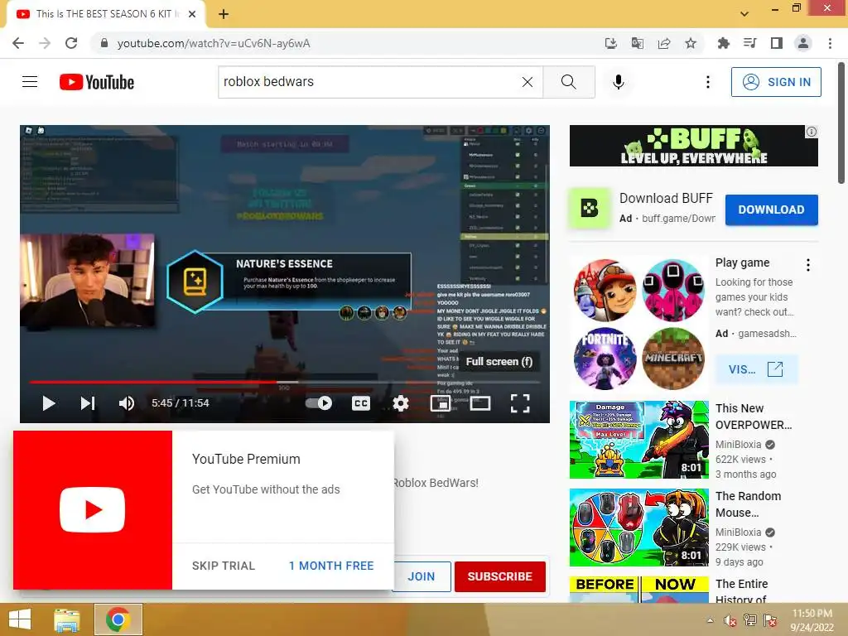Choose 1 MONTH FREE offer
848x636 pixels.
331,566
